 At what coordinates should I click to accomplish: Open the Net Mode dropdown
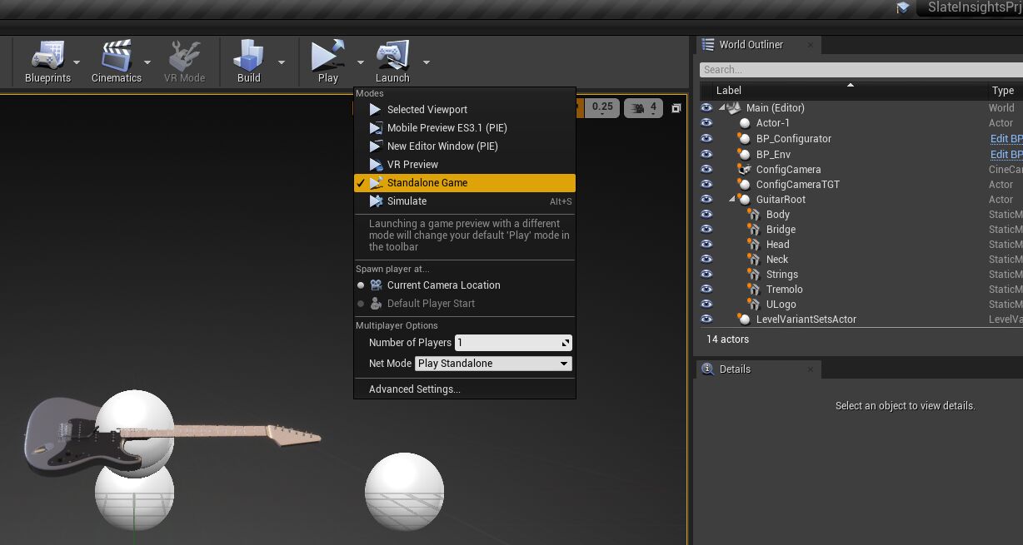[x=493, y=364]
